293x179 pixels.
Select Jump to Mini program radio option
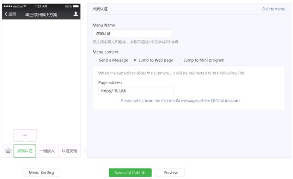(x=180, y=60)
